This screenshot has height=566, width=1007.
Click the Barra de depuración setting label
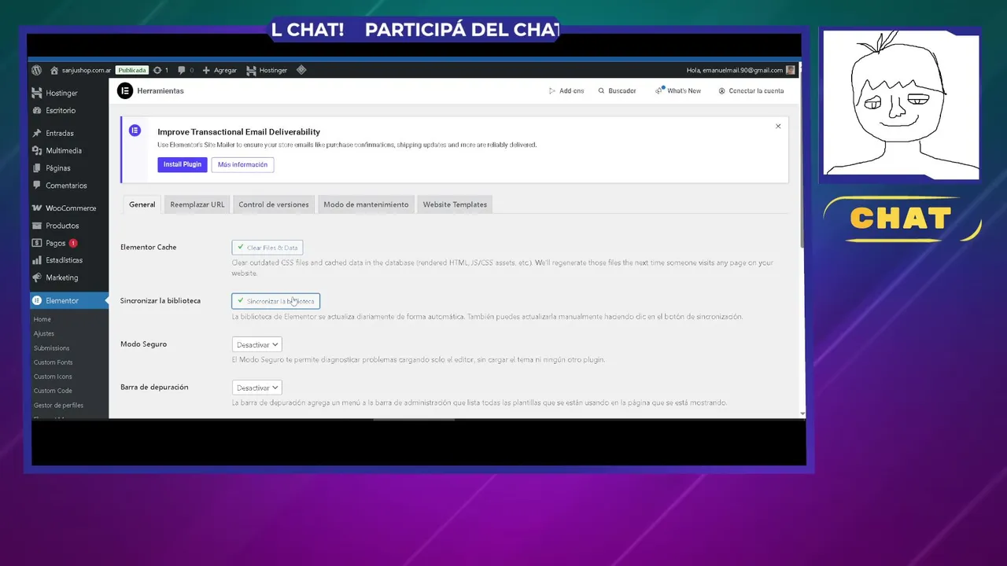tap(154, 388)
